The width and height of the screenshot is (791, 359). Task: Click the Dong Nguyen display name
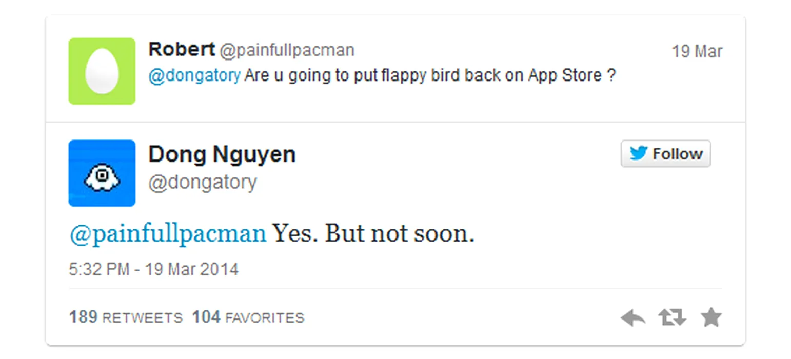222,154
